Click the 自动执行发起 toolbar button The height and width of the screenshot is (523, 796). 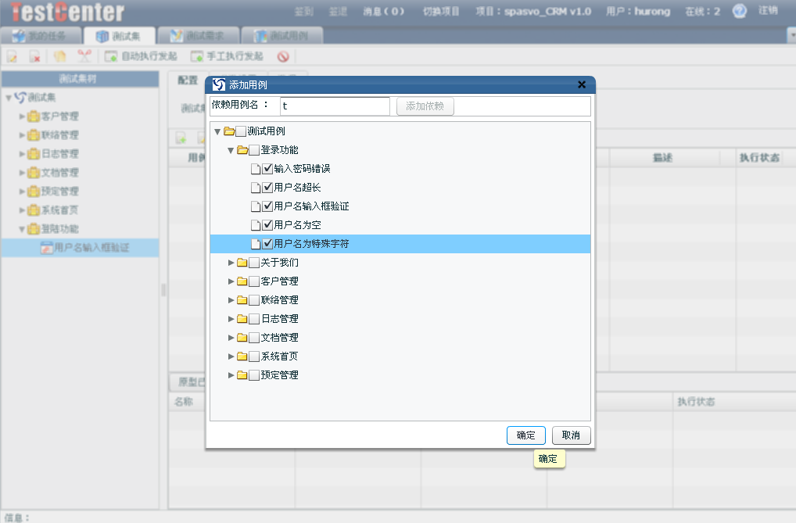pyautogui.click(x=142, y=56)
